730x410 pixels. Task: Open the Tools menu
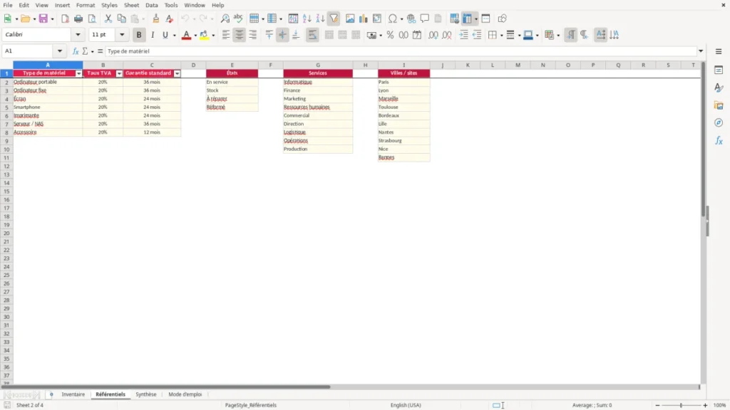pos(171,5)
